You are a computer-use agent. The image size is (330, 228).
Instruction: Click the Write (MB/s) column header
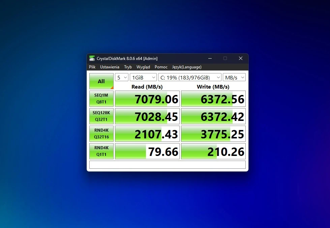tap(213, 87)
